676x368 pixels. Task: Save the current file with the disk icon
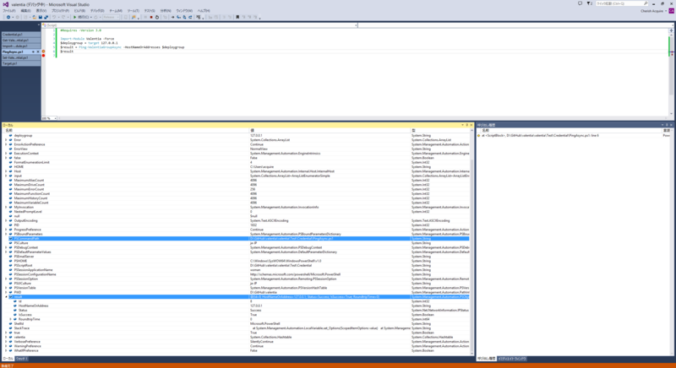[41, 17]
